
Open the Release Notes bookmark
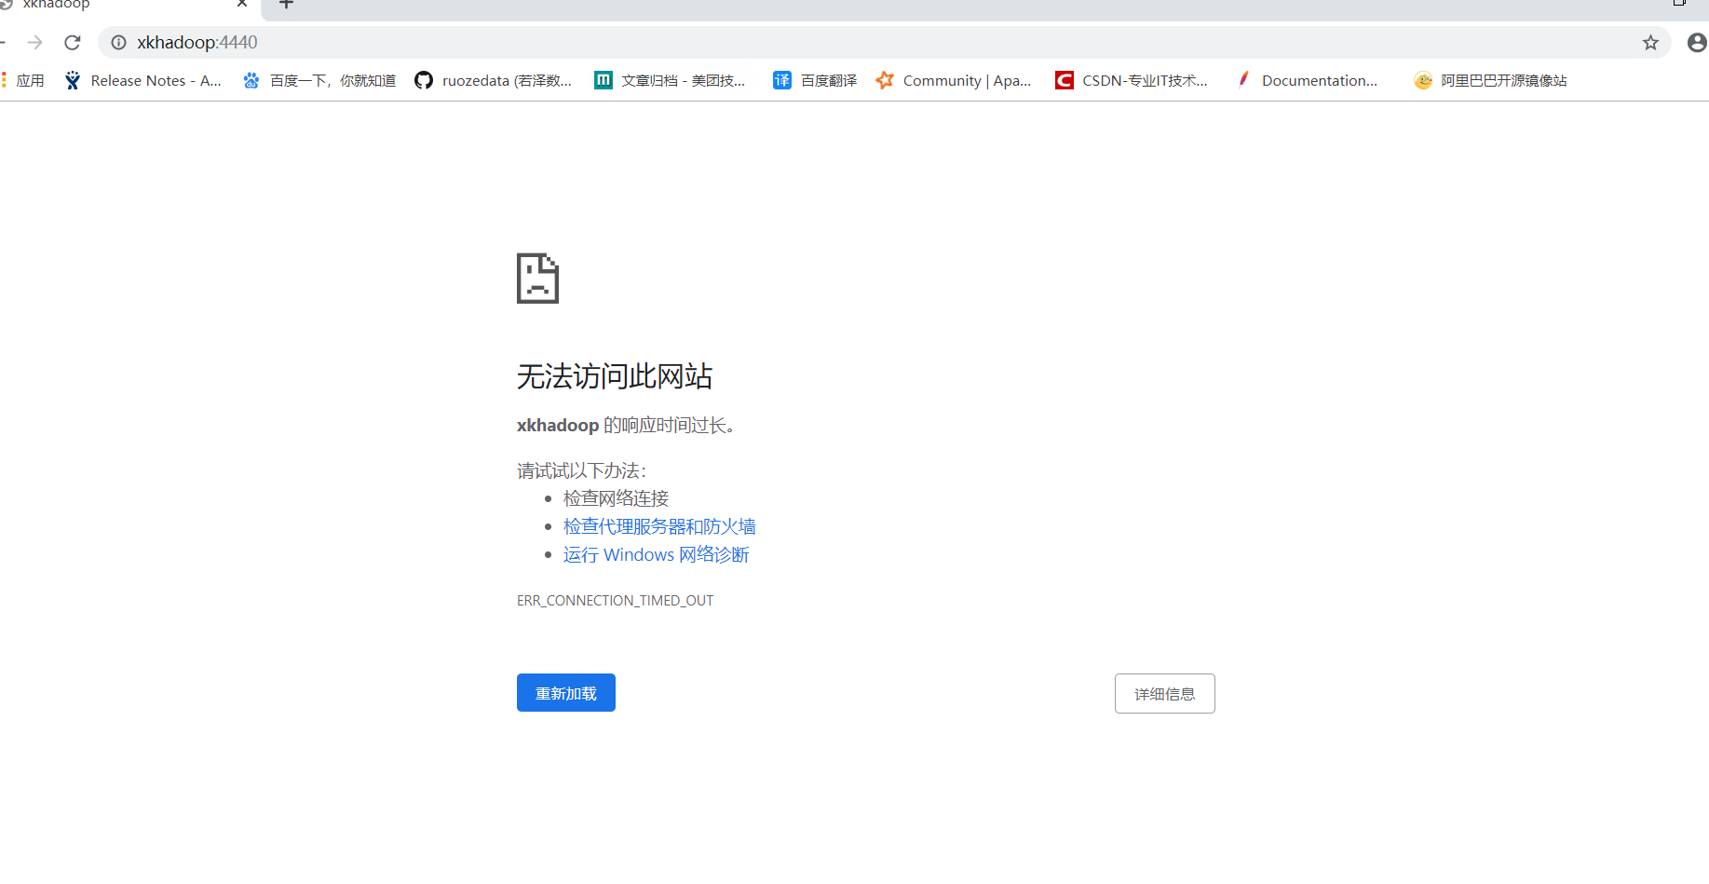pyautogui.click(x=142, y=80)
